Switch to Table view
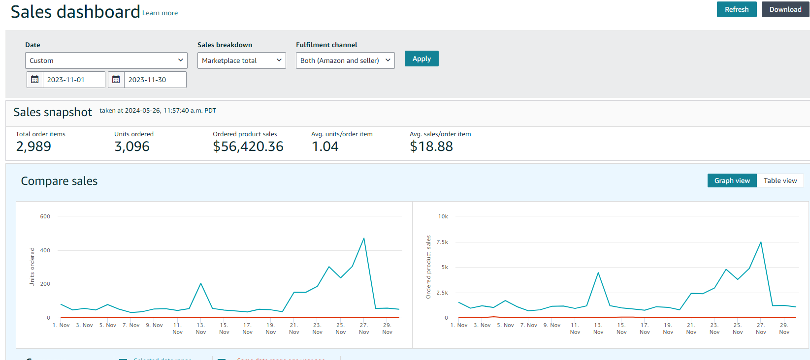Viewport: 810px width, 360px height. pyautogui.click(x=780, y=180)
